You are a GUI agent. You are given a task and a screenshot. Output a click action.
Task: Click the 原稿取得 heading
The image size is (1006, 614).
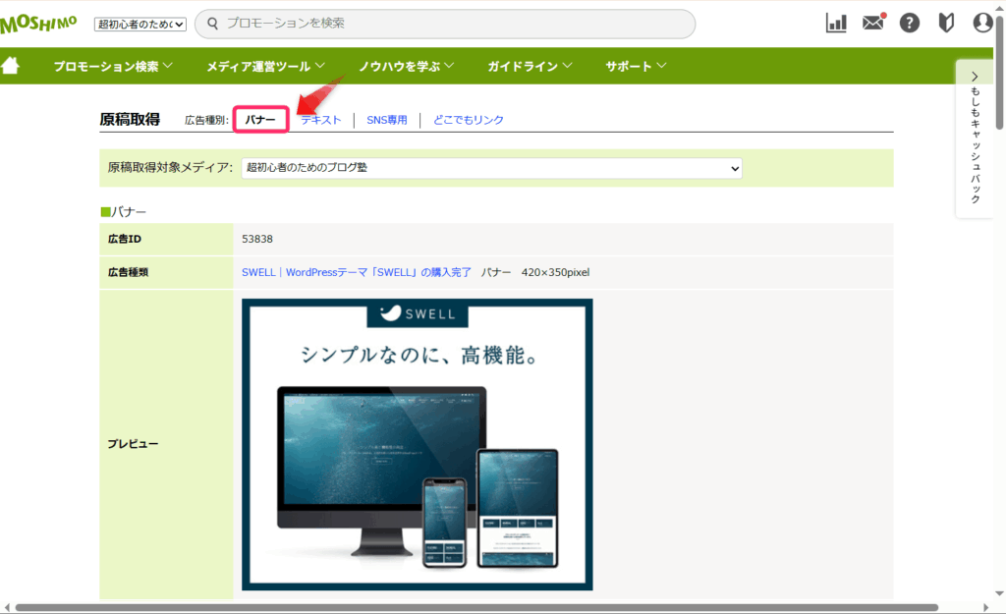coord(130,119)
